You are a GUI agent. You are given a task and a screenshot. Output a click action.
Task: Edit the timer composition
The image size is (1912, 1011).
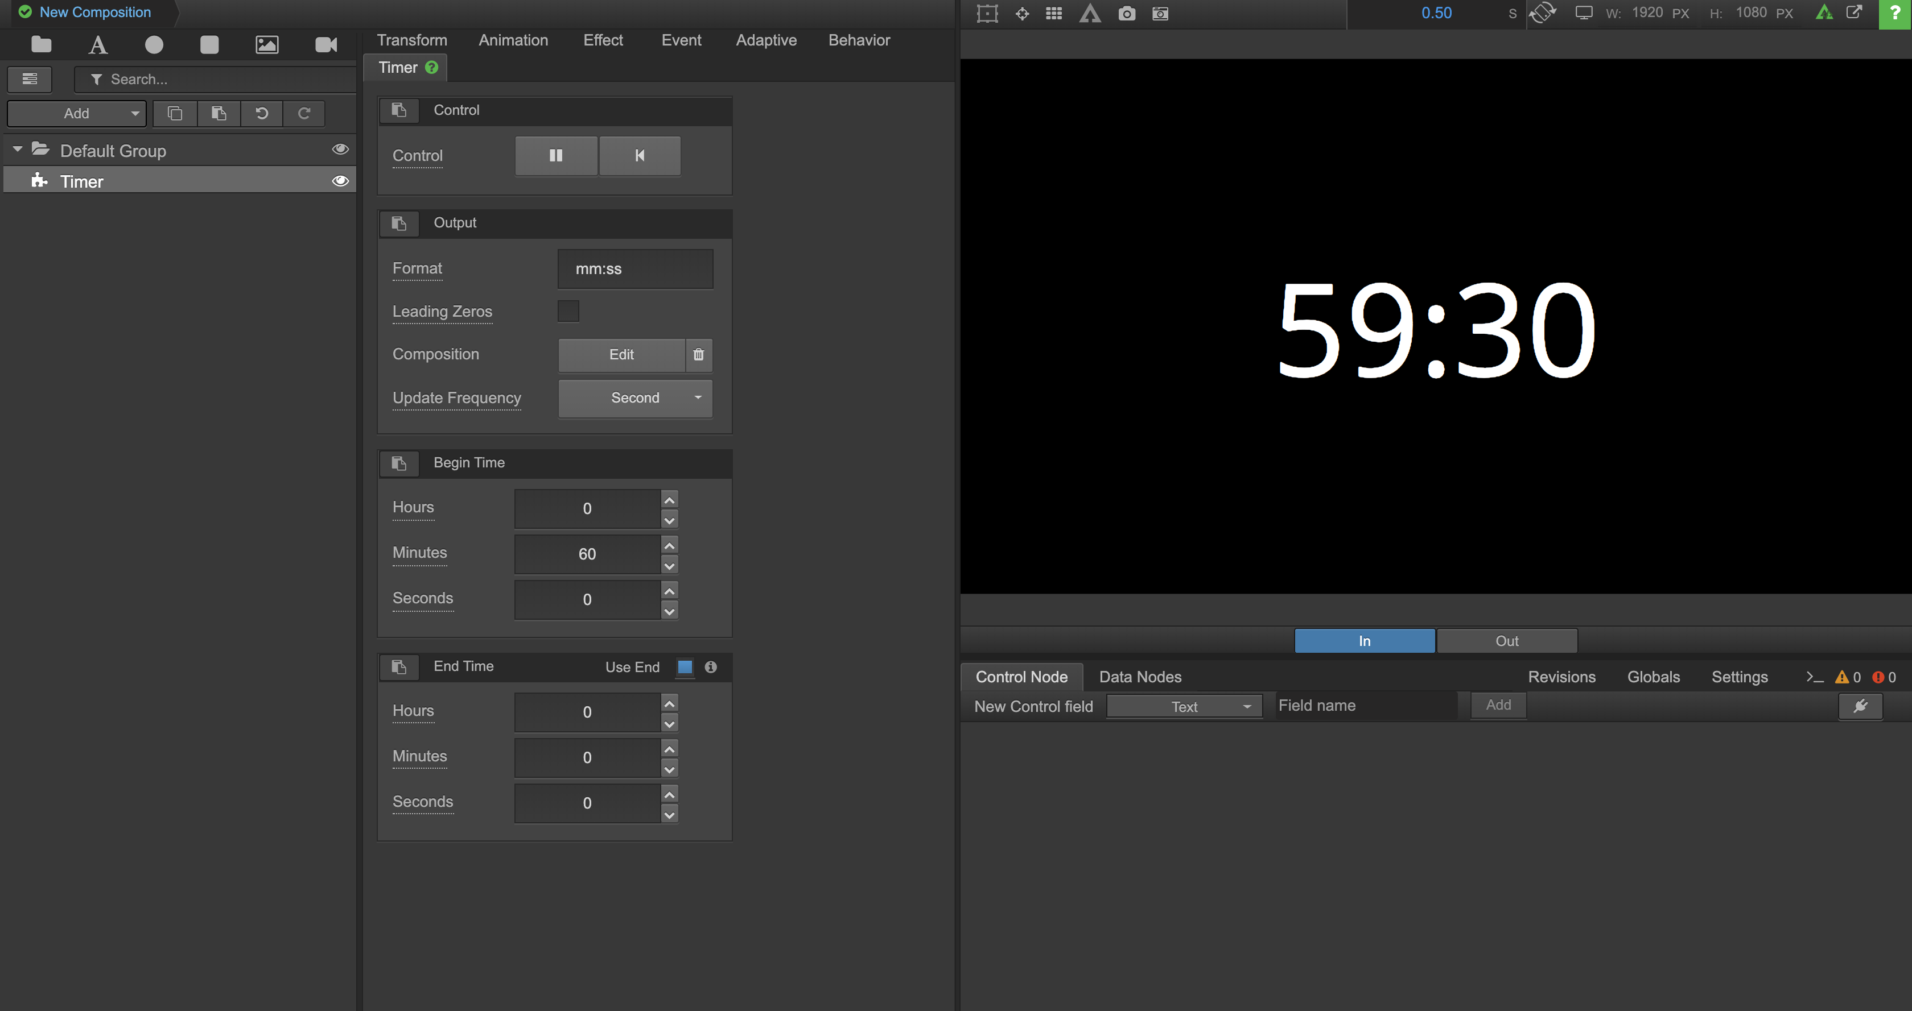coord(621,355)
